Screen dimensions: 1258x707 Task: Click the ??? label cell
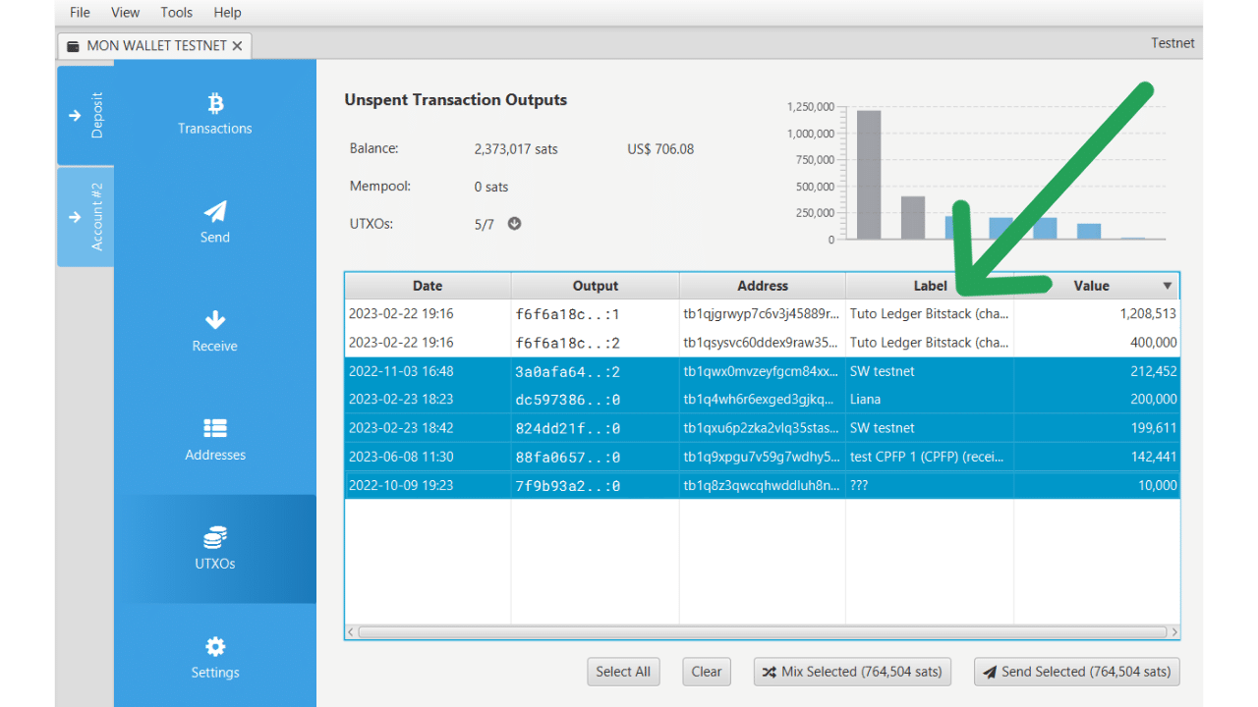coord(930,485)
